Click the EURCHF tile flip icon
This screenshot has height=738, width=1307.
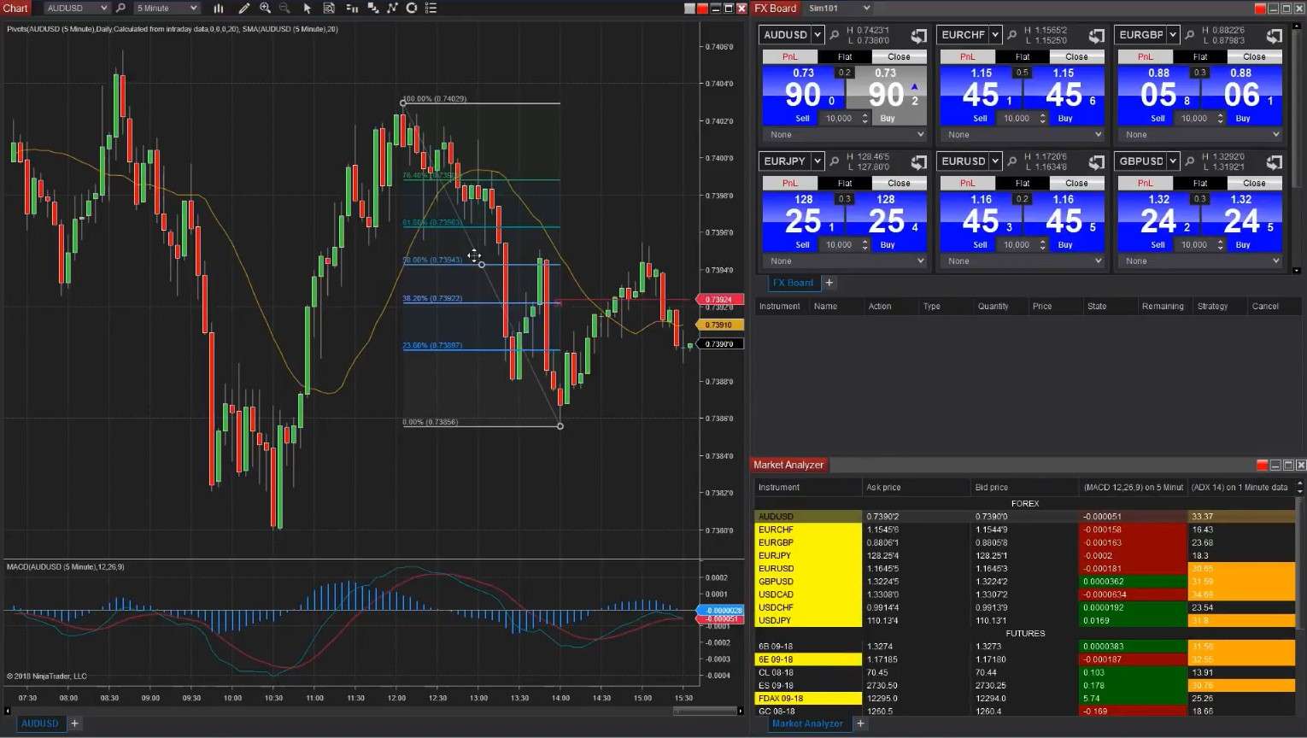(1096, 35)
